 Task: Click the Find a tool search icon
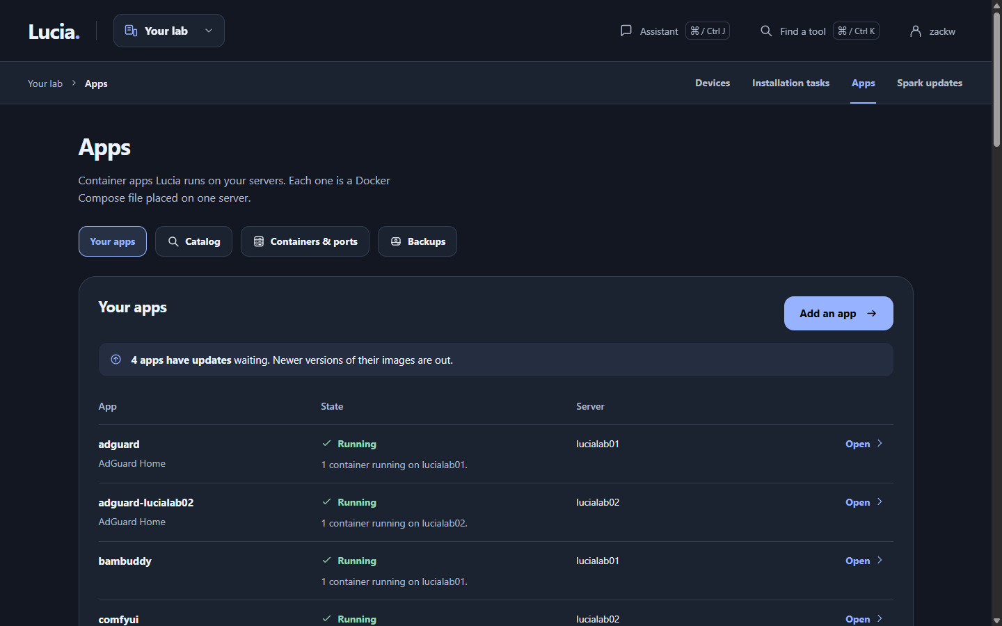(766, 31)
